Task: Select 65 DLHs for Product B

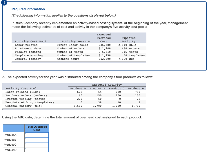Action: coord(100,92)
